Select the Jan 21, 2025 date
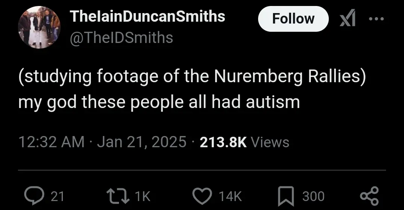404x210 pixels. coord(141,142)
